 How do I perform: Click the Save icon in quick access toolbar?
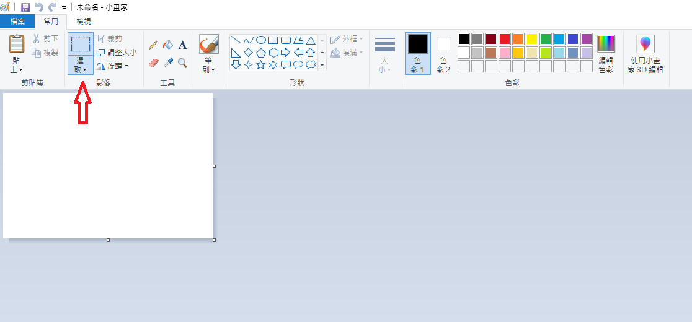point(25,7)
